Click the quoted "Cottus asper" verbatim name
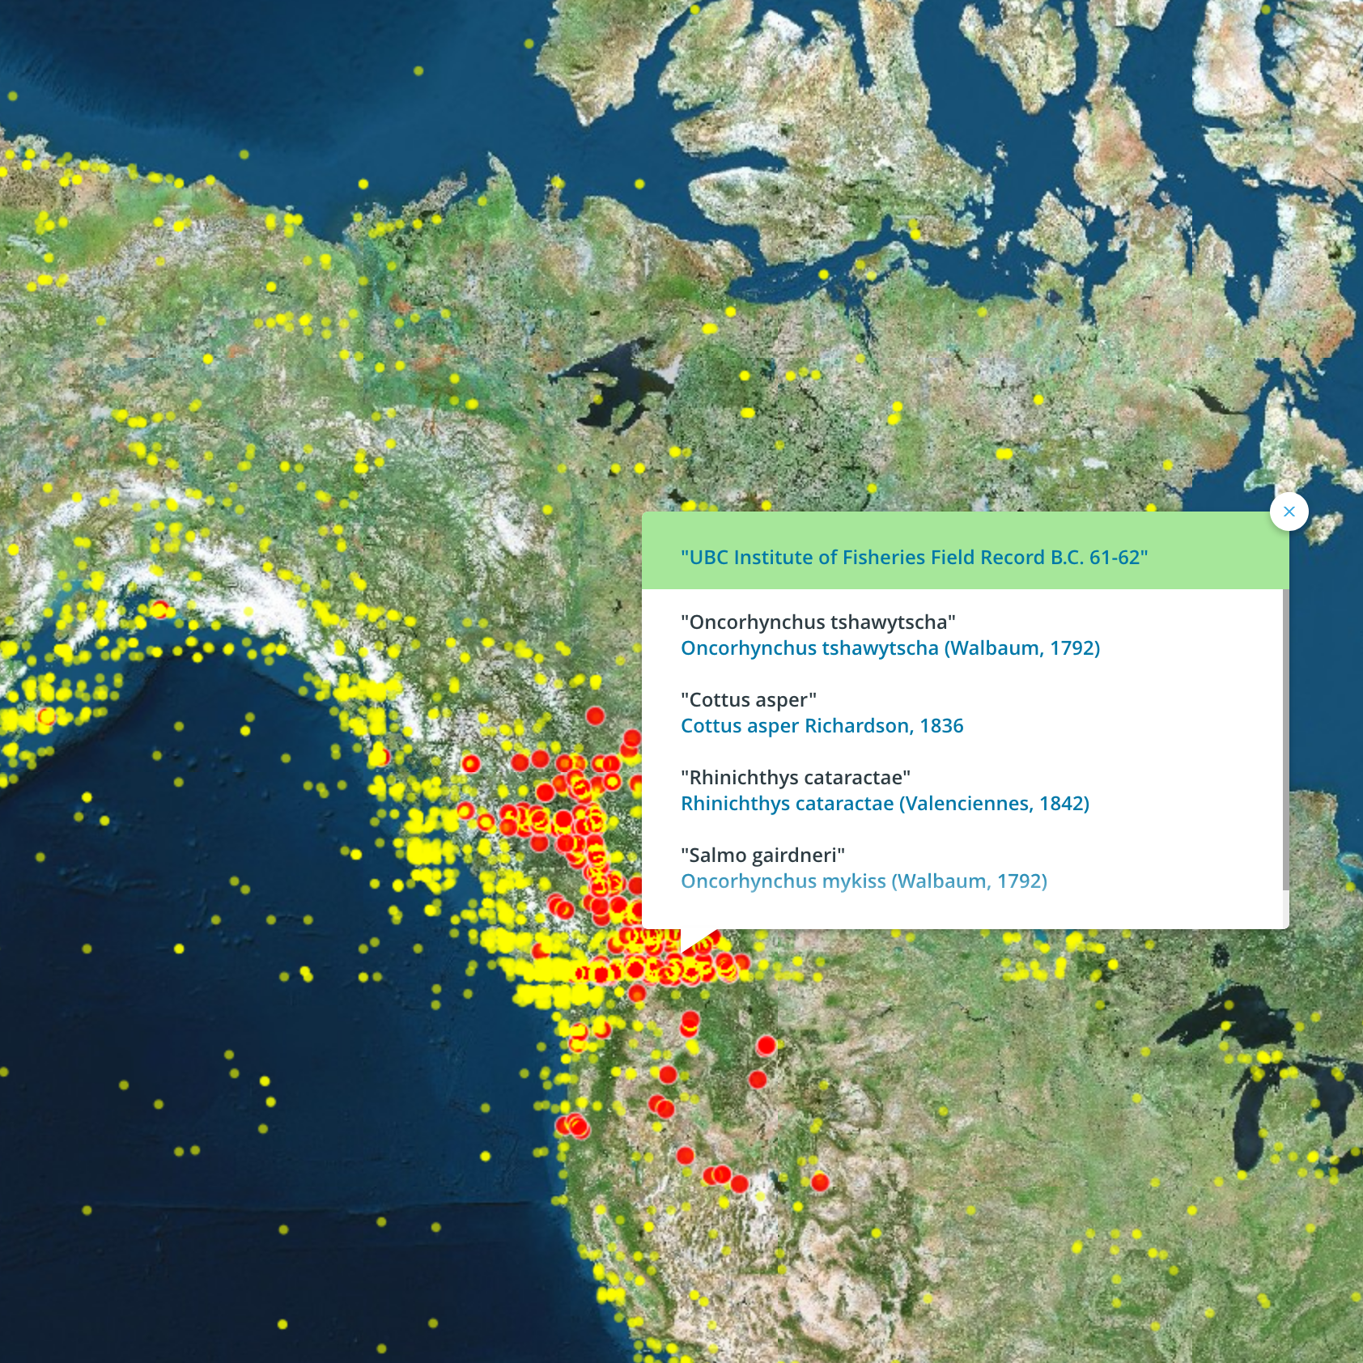This screenshot has height=1363, width=1363. click(748, 700)
